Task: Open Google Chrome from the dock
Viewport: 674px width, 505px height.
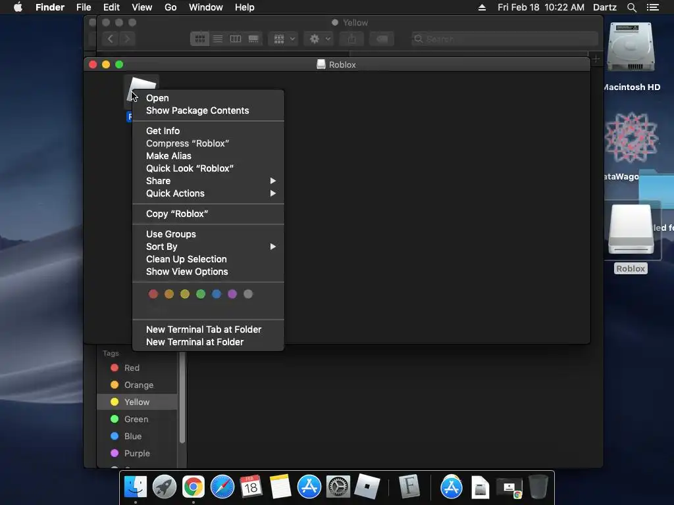Action: [194, 487]
